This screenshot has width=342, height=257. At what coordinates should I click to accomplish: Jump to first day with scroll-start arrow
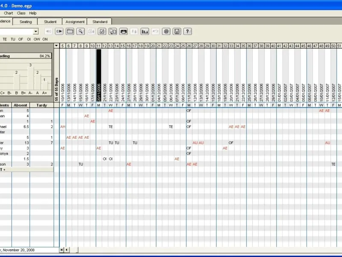62,250
